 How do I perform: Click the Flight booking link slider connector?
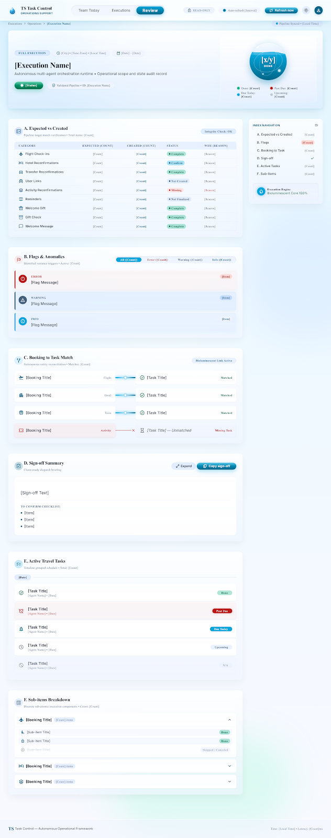(125, 378)
